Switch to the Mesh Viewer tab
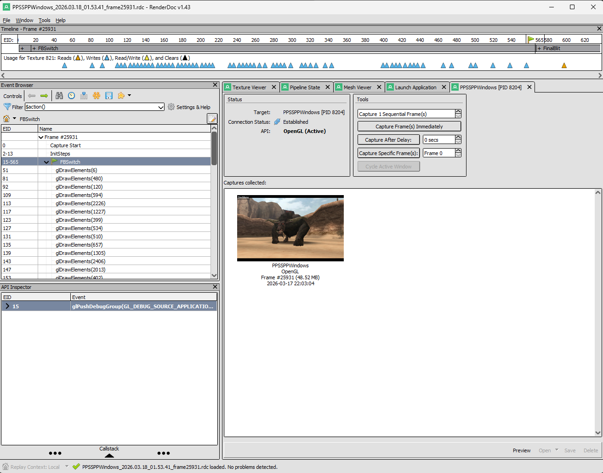 point(357,87)
